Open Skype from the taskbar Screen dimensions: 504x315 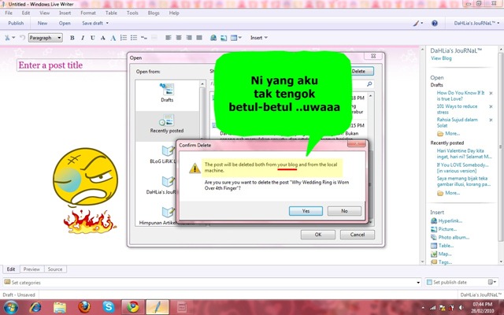(109, 306)
